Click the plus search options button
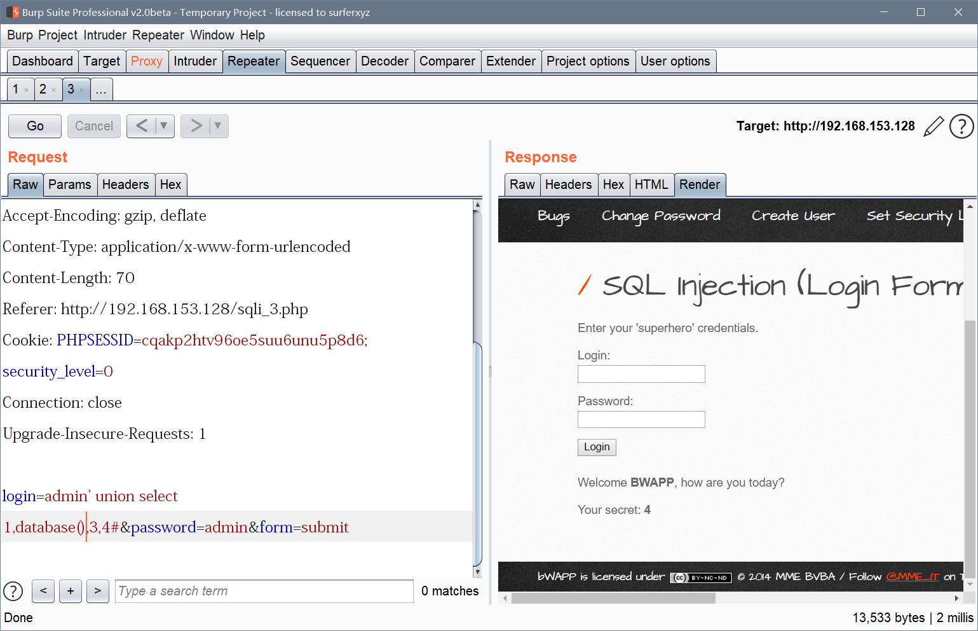Screen dimensions: 978x631 tap(71, 591)
